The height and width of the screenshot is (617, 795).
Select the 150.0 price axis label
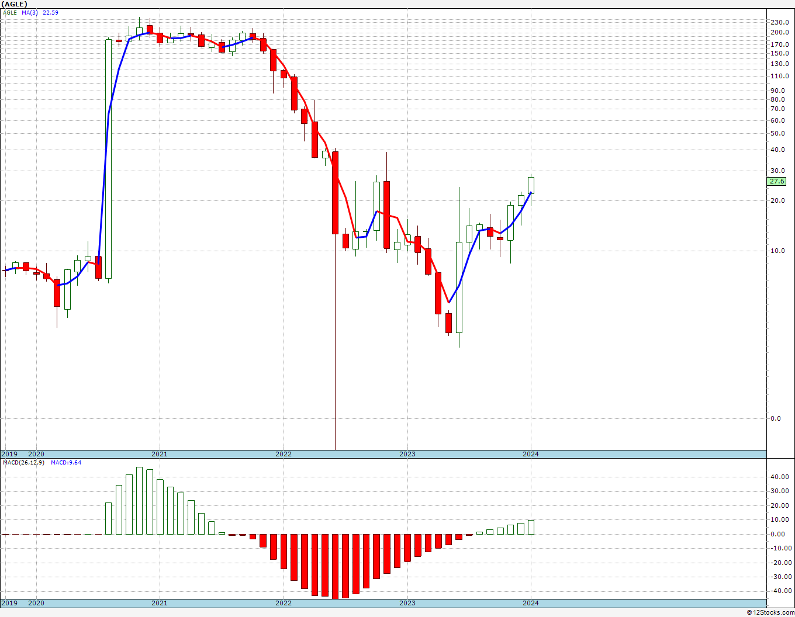(779, 53)
